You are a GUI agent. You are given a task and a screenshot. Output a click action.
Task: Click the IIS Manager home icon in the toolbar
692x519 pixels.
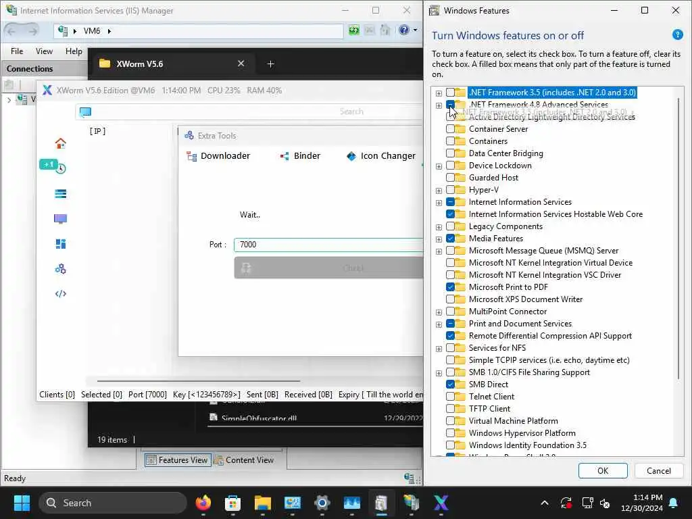385,30
